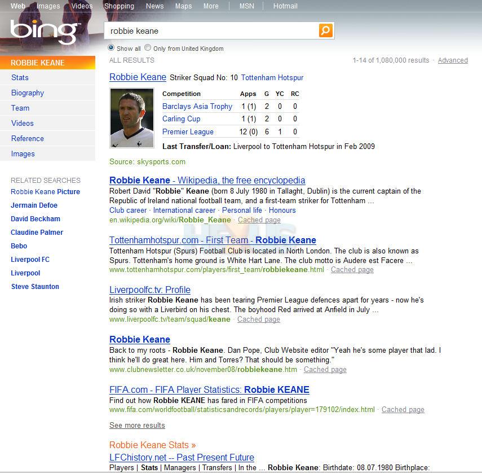Open the Robbie Keane instant answer title link
482x473 pixels.
coord(138,77)
